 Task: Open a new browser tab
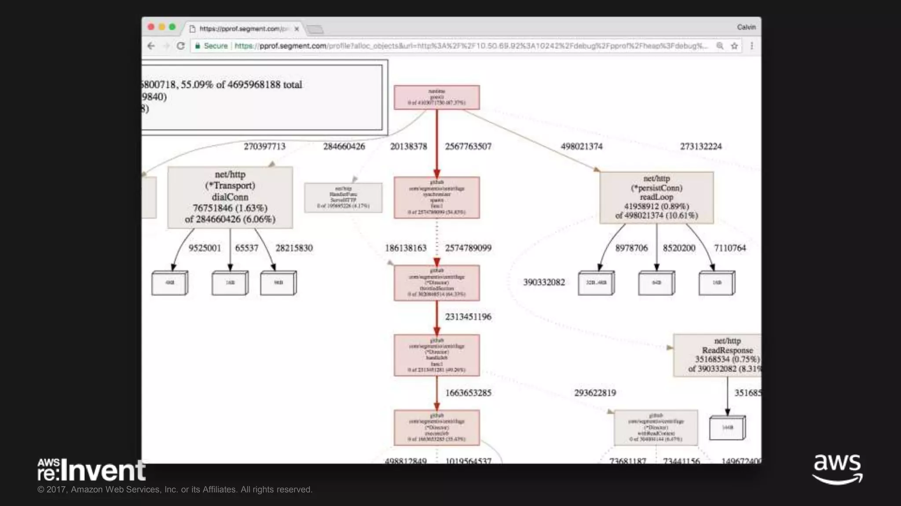pyautogui.click(x=315, y=29)
